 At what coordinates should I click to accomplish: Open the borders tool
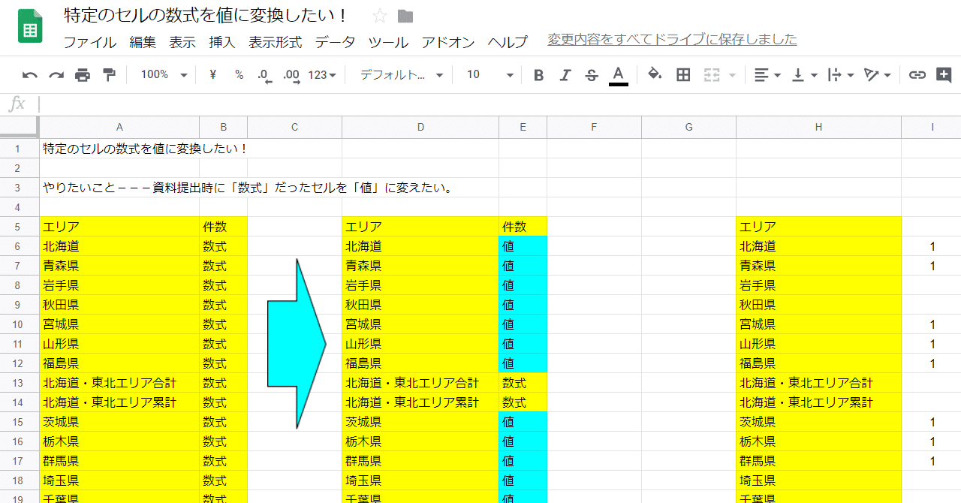683,74
